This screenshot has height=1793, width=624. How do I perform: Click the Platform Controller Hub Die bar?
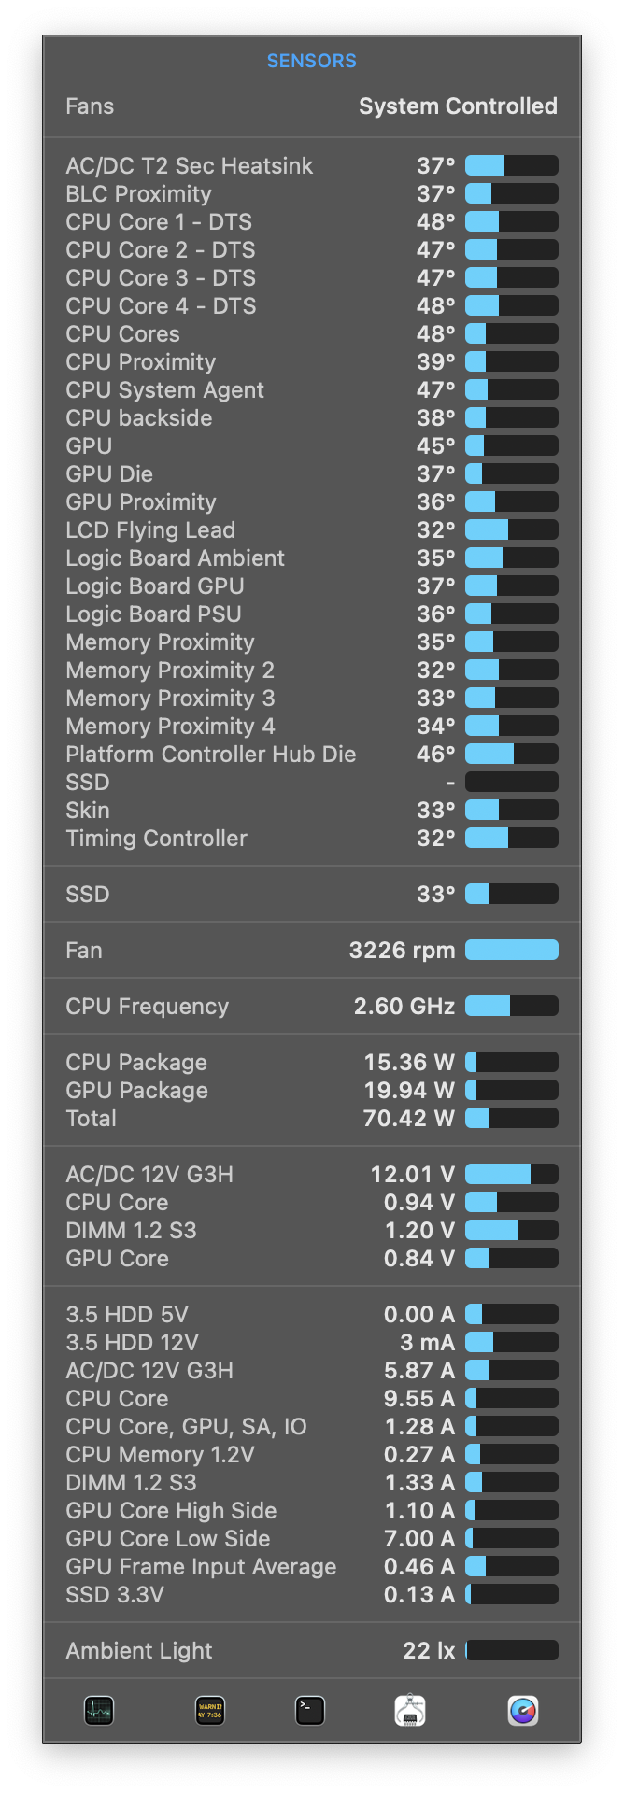511,754
